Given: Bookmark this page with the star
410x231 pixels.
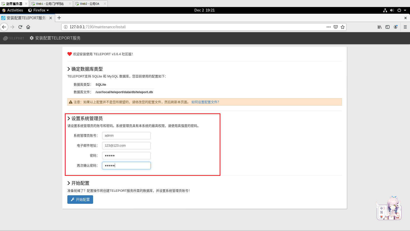Looking at the screenshot, I should (x=343, y=27).
